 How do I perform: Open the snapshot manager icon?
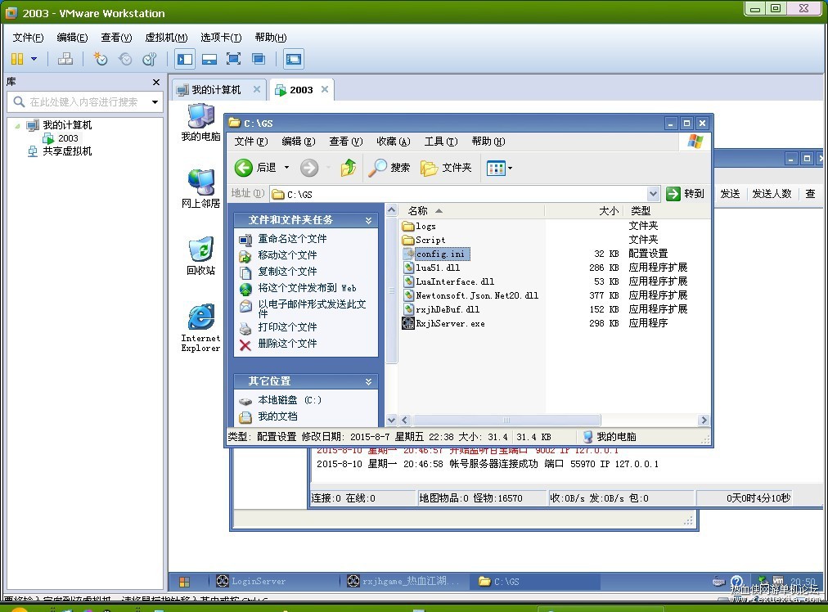click(150, 59)
